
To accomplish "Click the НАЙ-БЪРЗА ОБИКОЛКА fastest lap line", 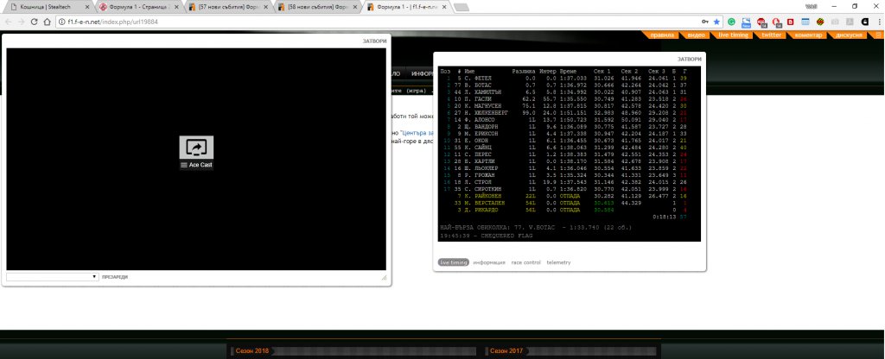I will (536, 227).
